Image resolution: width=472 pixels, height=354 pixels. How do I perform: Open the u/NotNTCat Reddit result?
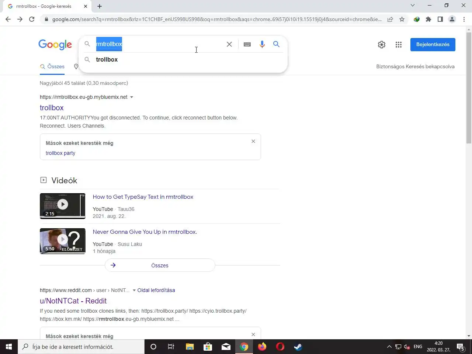coord(73,301)
